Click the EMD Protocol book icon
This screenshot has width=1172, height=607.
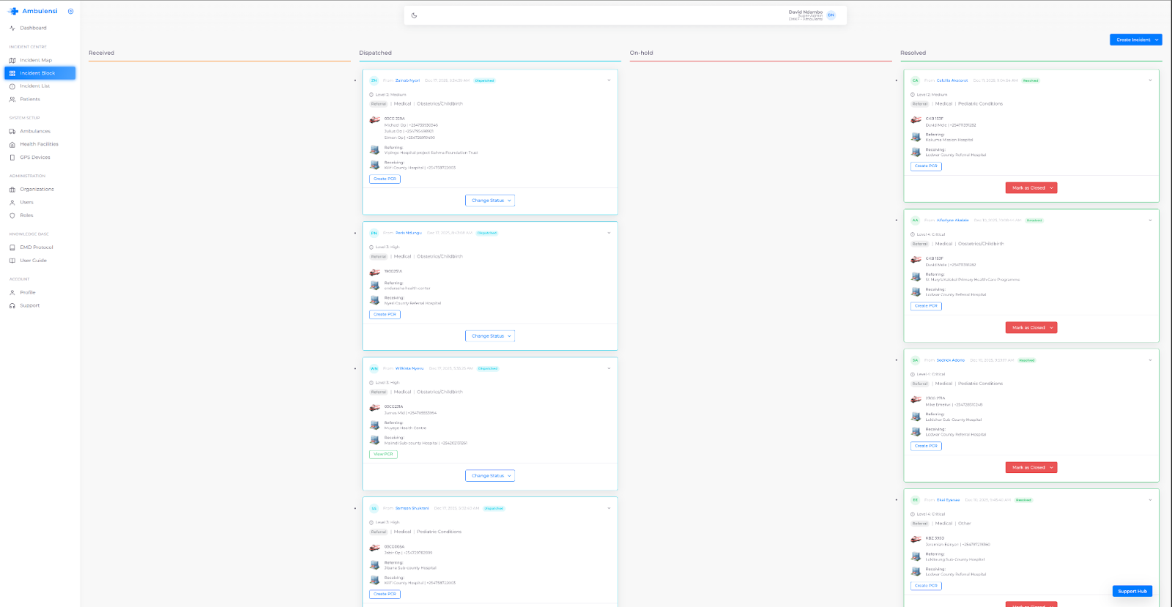click(x=12, y=247)
